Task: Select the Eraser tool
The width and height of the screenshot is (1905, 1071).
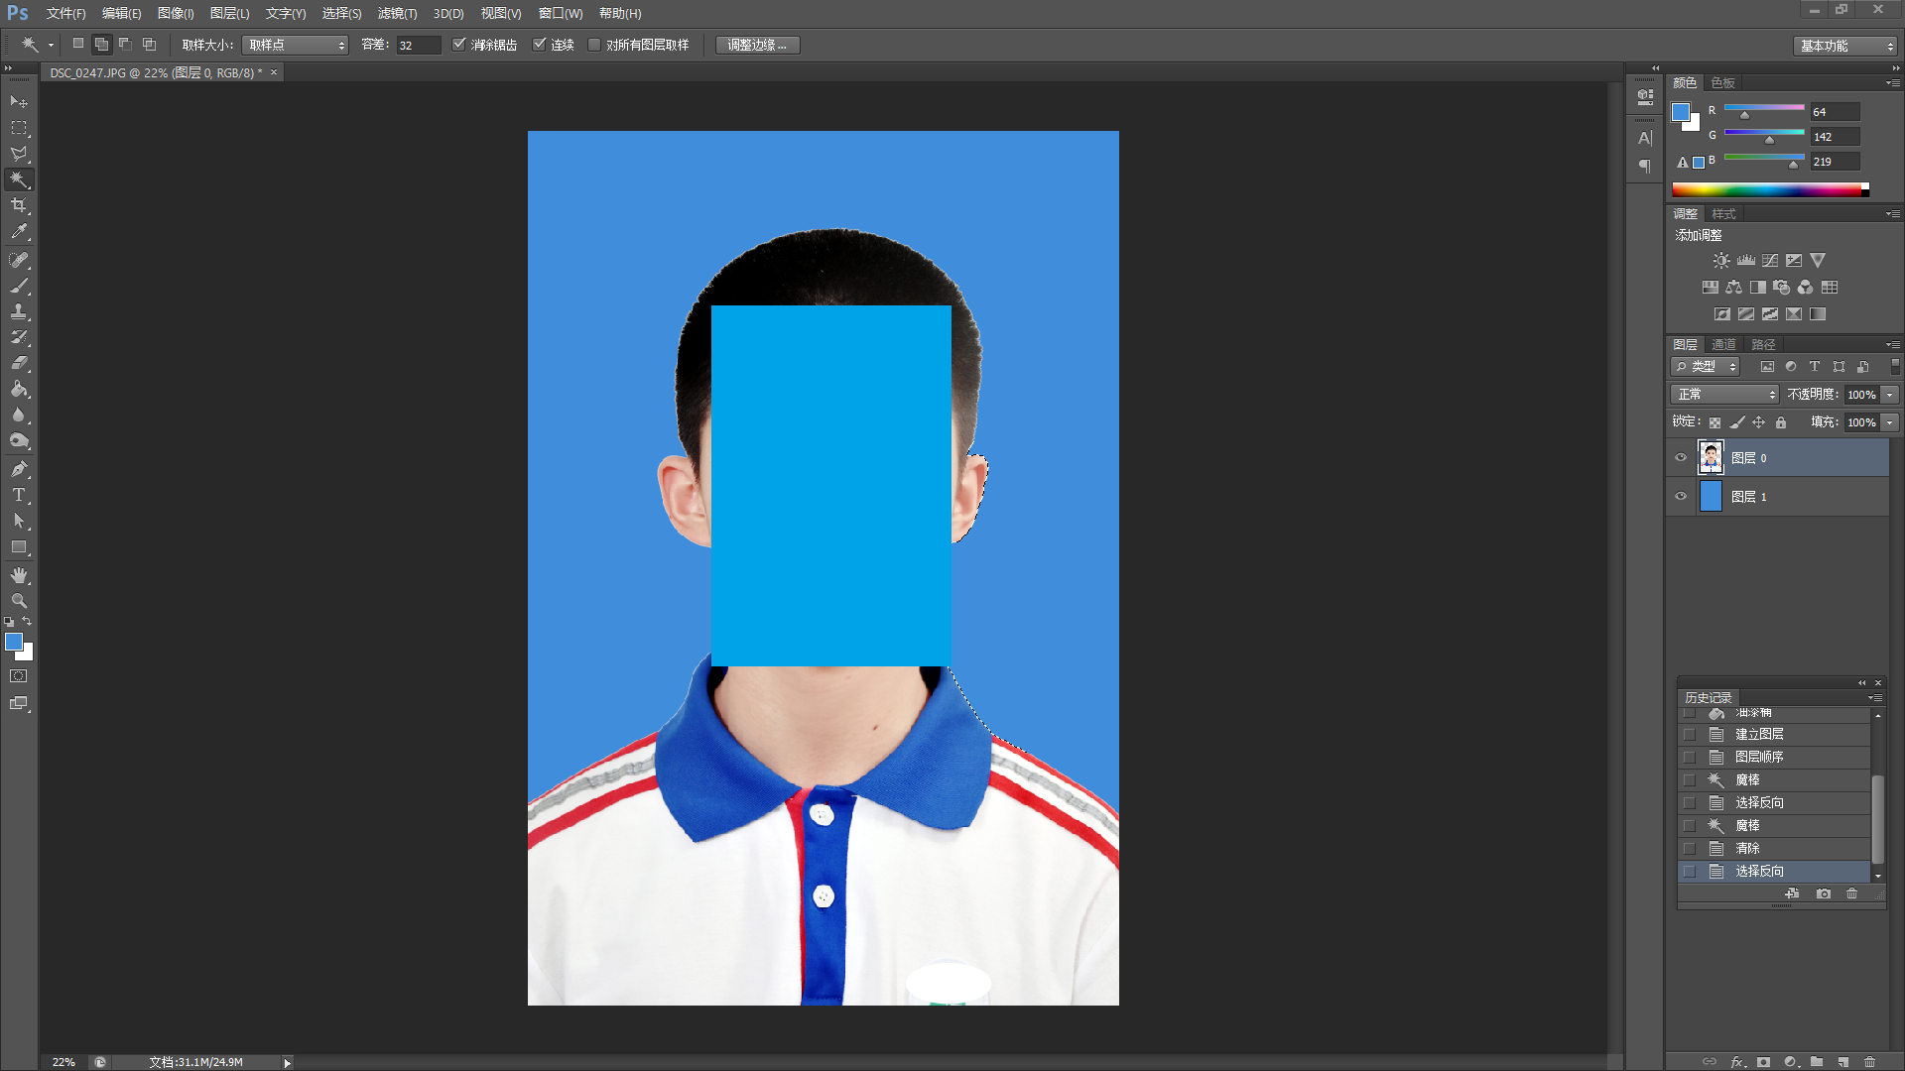Action: (19, 363)
